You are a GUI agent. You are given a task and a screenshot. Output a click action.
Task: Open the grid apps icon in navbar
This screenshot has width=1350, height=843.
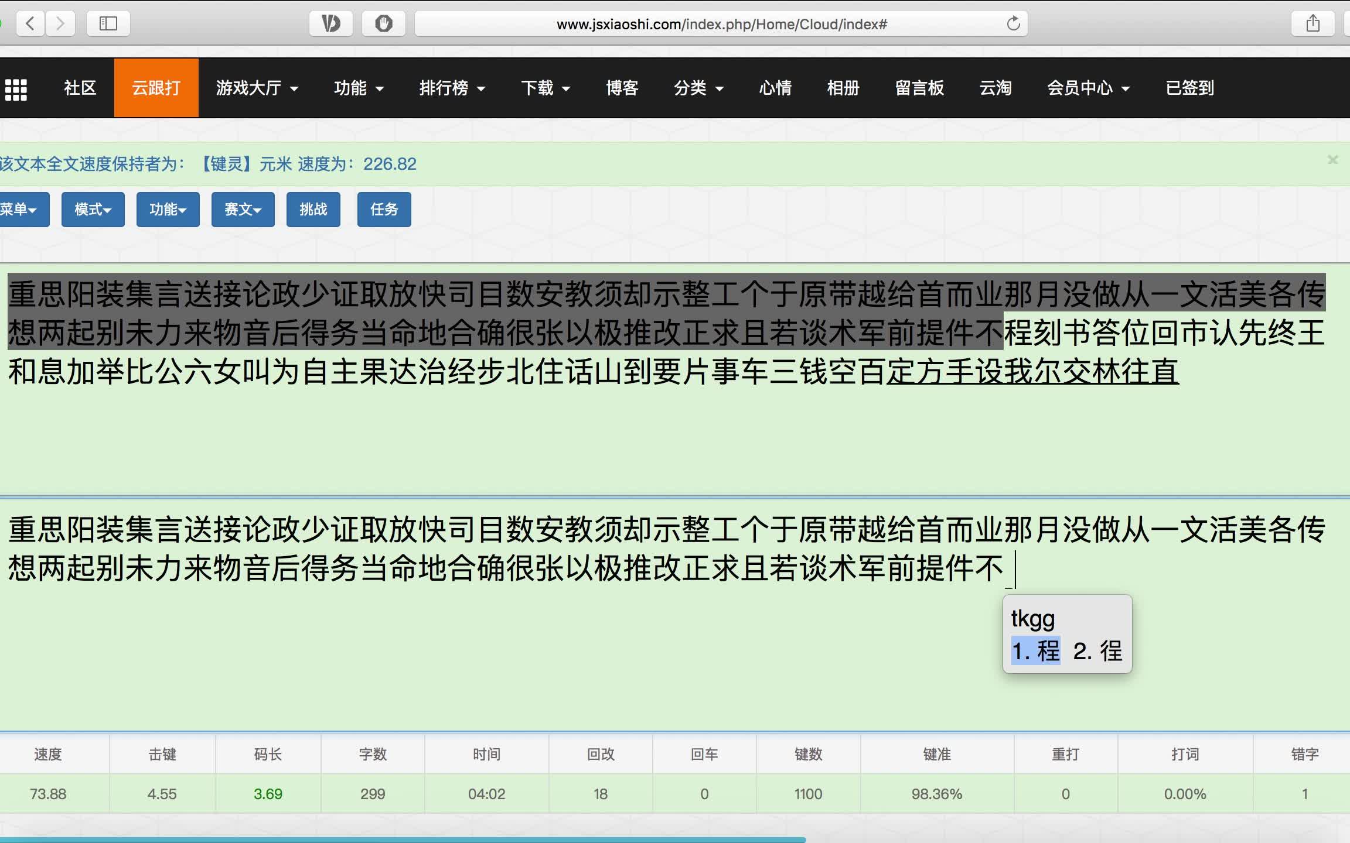point(16,89)
